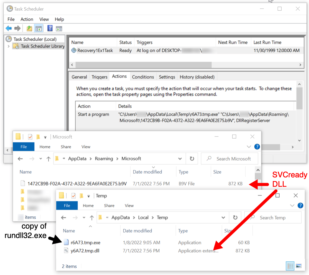This screenshot has width=309, height=275.
Task: Open the View menu in Task Scheduler
Action: [x=44, y=19]
